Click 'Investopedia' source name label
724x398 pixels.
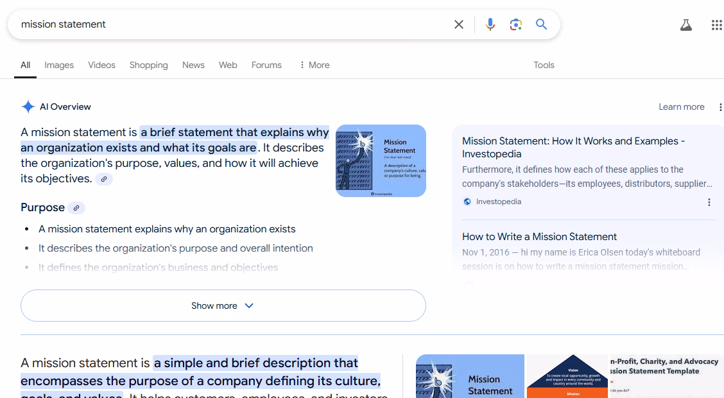[499, 202]
